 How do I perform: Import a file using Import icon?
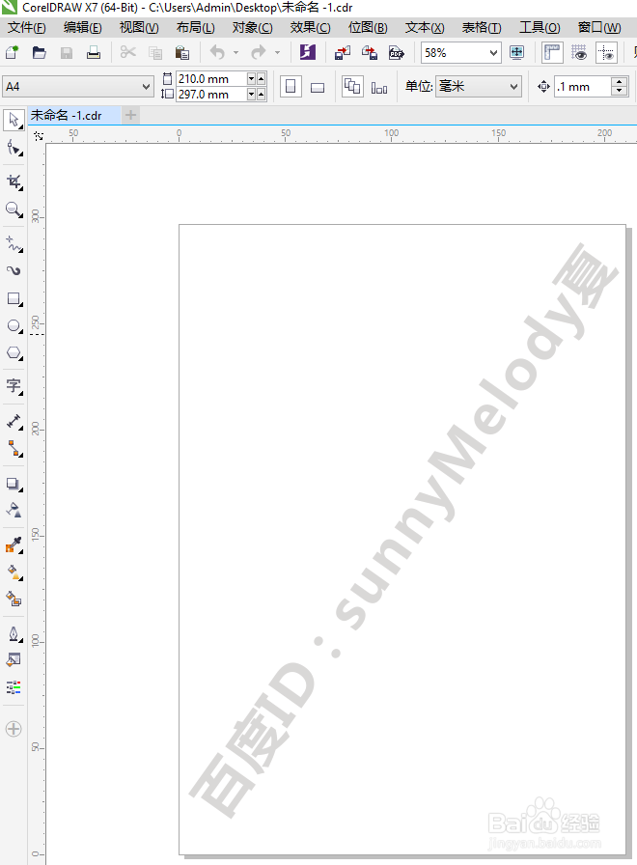click(x=343, y=53)
